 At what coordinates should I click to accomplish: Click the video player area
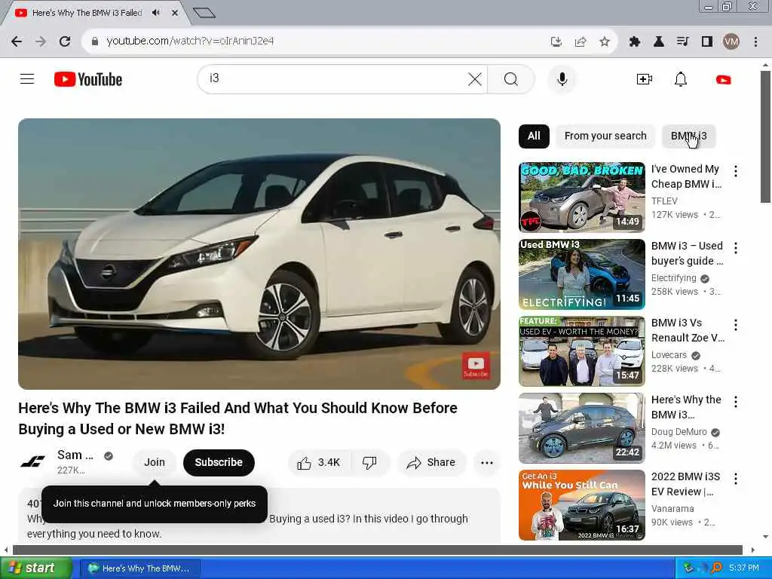click(259, 253)
